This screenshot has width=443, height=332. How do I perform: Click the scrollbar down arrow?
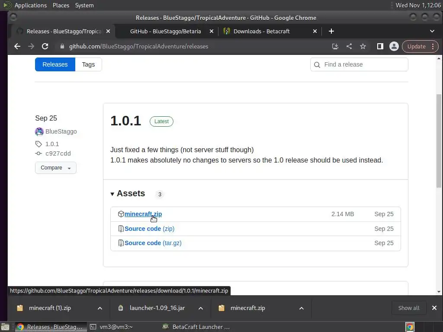click(439, 292)
